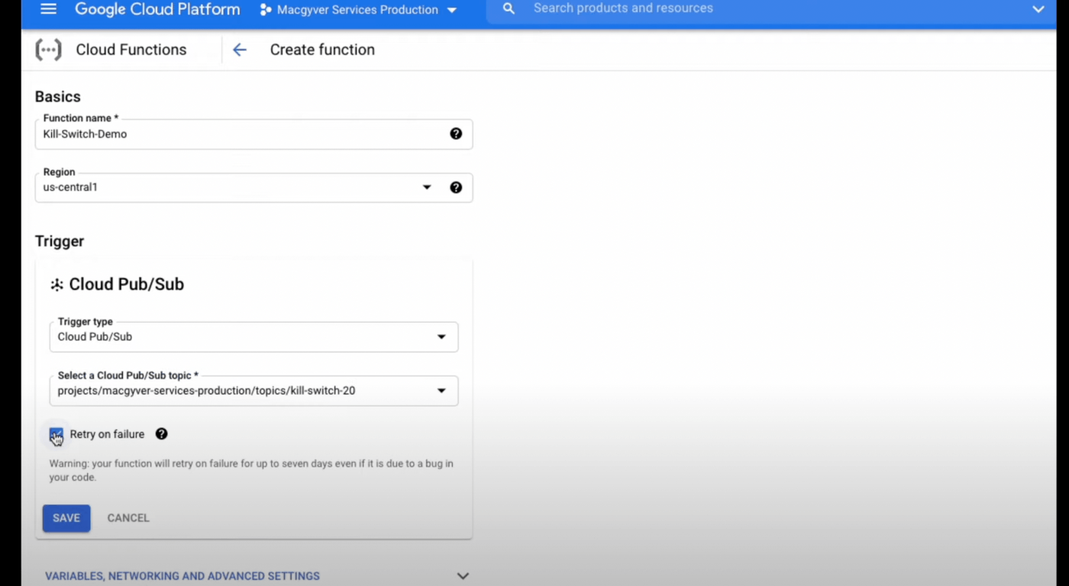Click the SAVE button
The image size is (1069, 586).
(x=66, y=518)
